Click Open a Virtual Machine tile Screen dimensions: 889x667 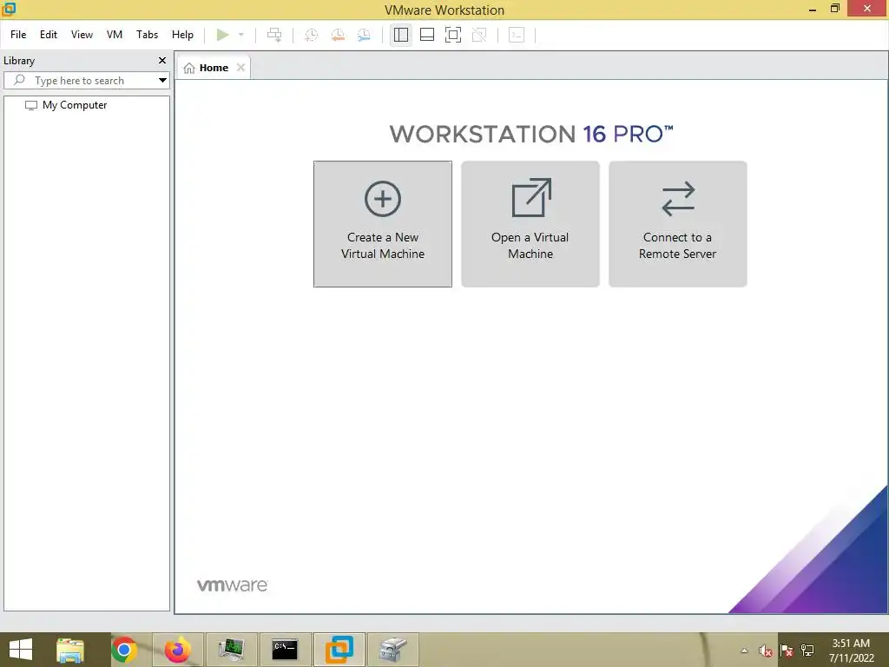pyautogui.click(x=530, y=224)
